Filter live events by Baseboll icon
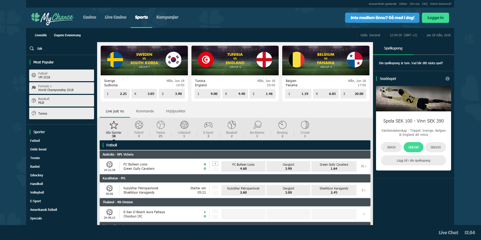The width and height of the screenshot is (481, 240). point(231,125)
